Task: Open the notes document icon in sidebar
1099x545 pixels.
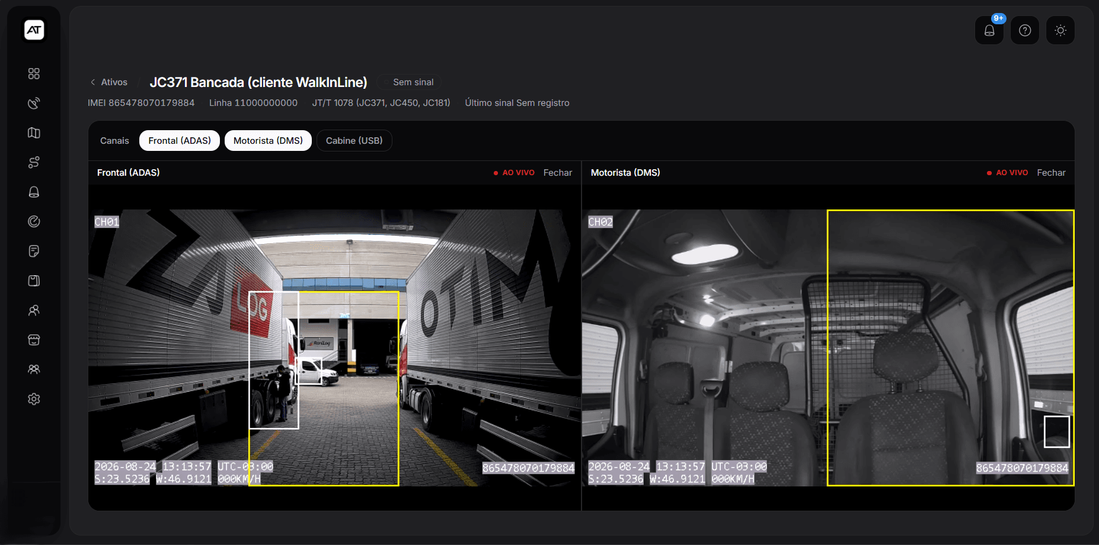Action: [34, 251]
